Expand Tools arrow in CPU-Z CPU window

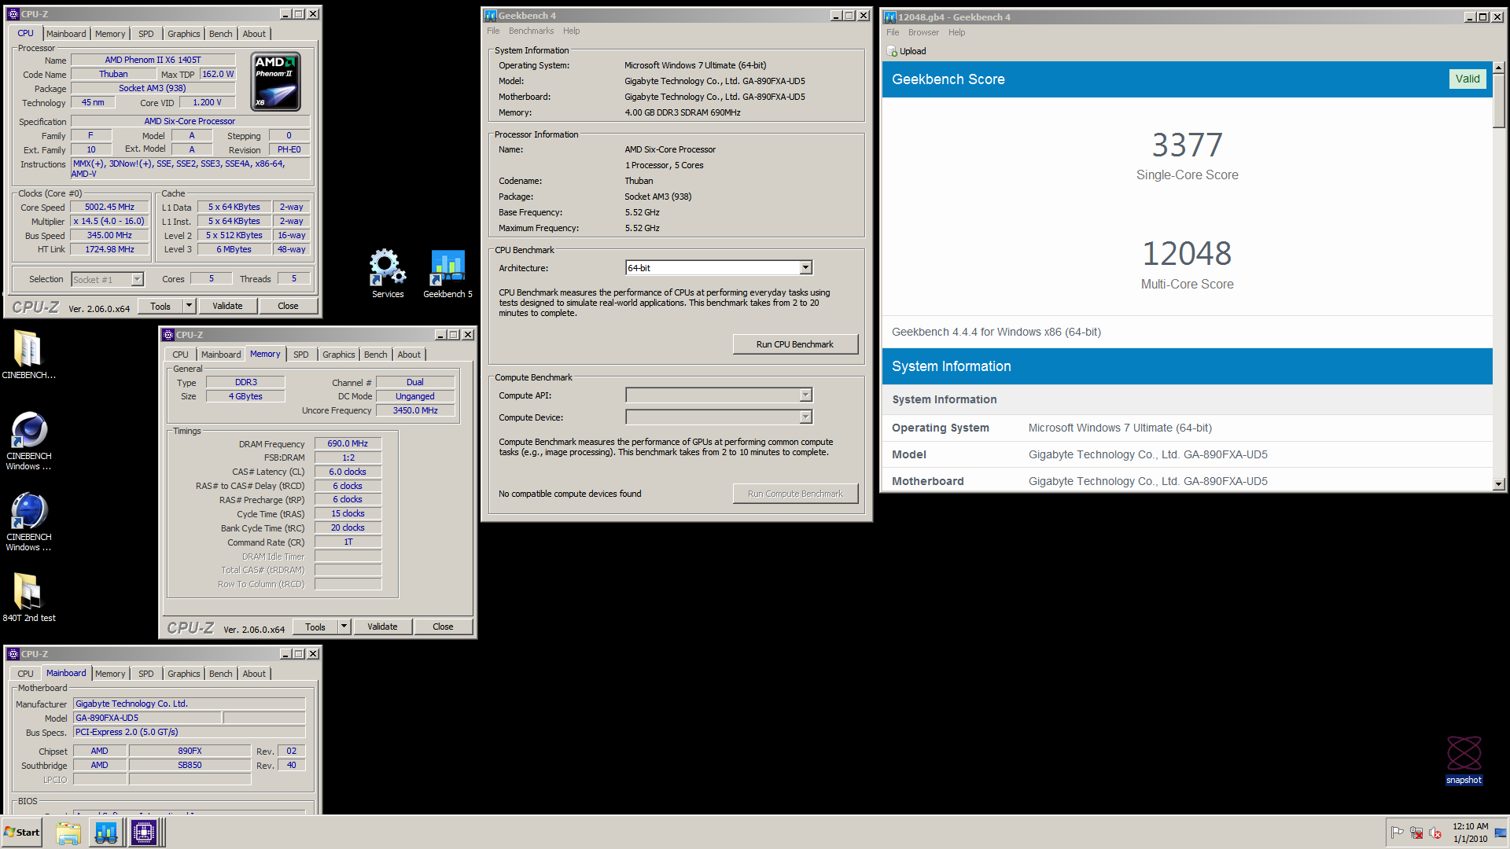(x=189, y=306)
